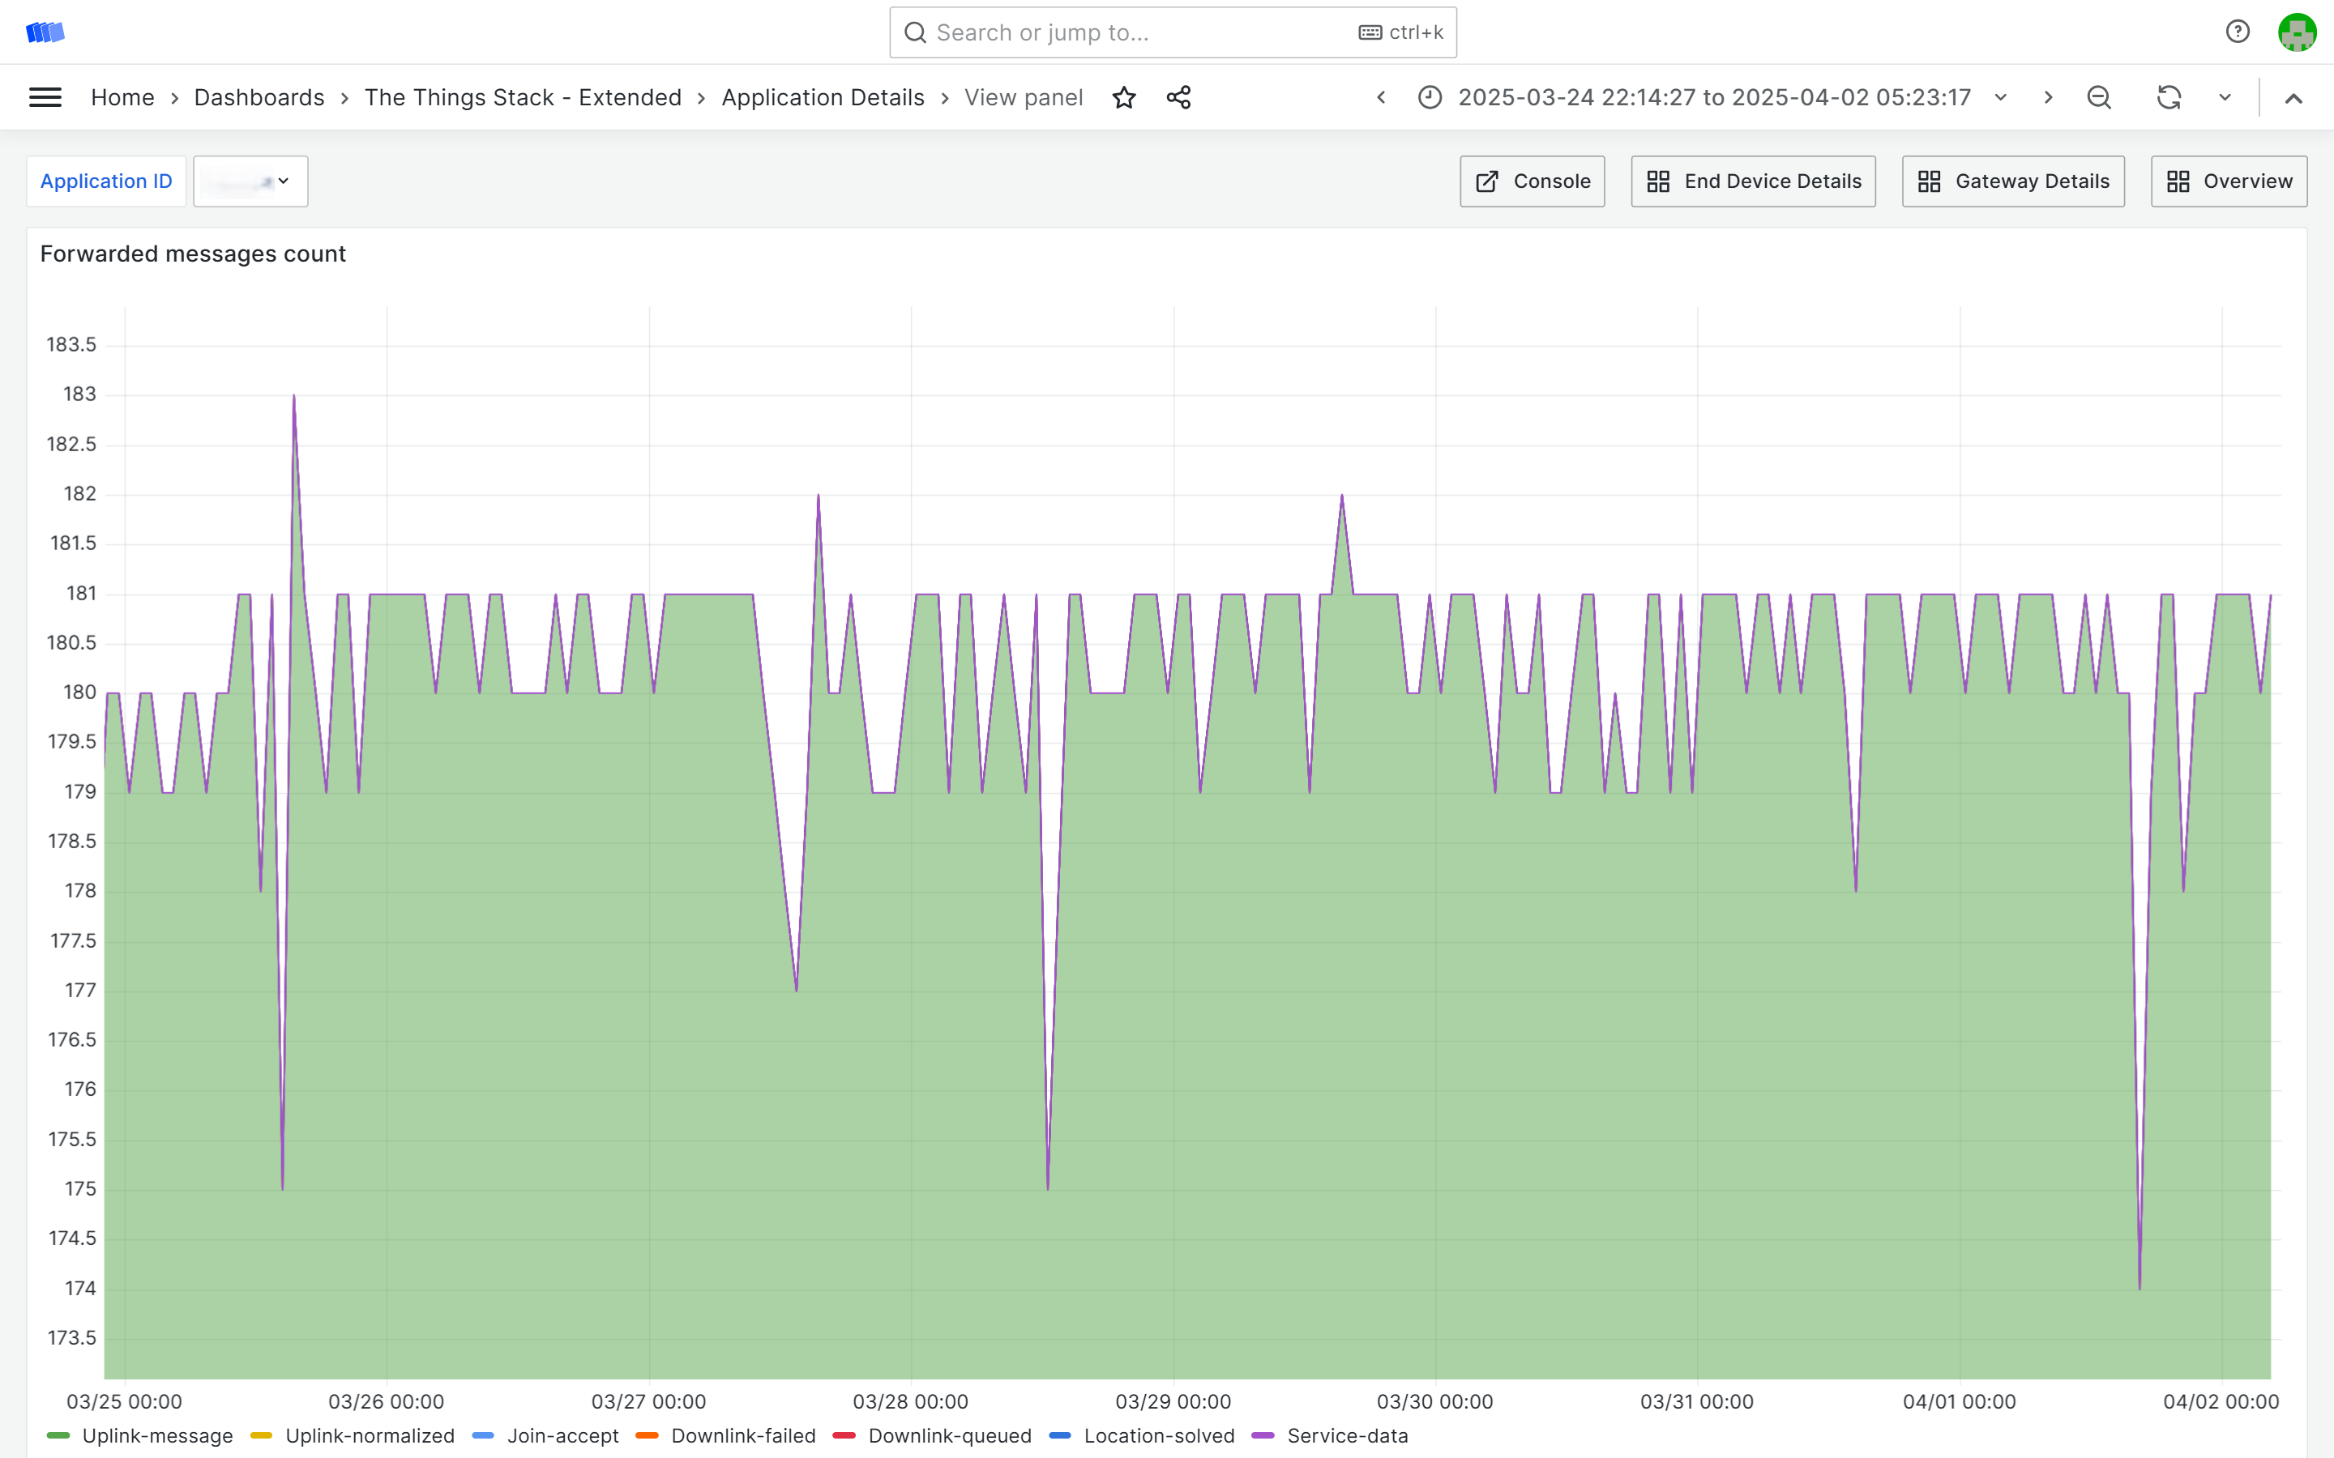Open the user avatar profile menu
The height and width of the screenshot is (1458, 2334).
2297,32
